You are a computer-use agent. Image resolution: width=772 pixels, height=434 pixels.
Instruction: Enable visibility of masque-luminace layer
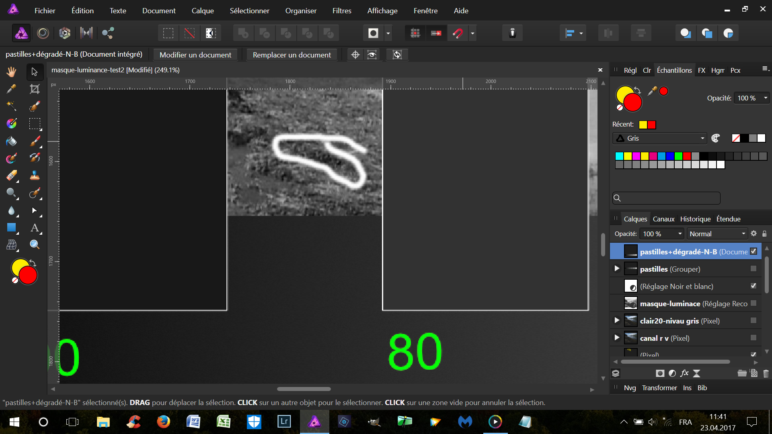(x=754, y=303)
